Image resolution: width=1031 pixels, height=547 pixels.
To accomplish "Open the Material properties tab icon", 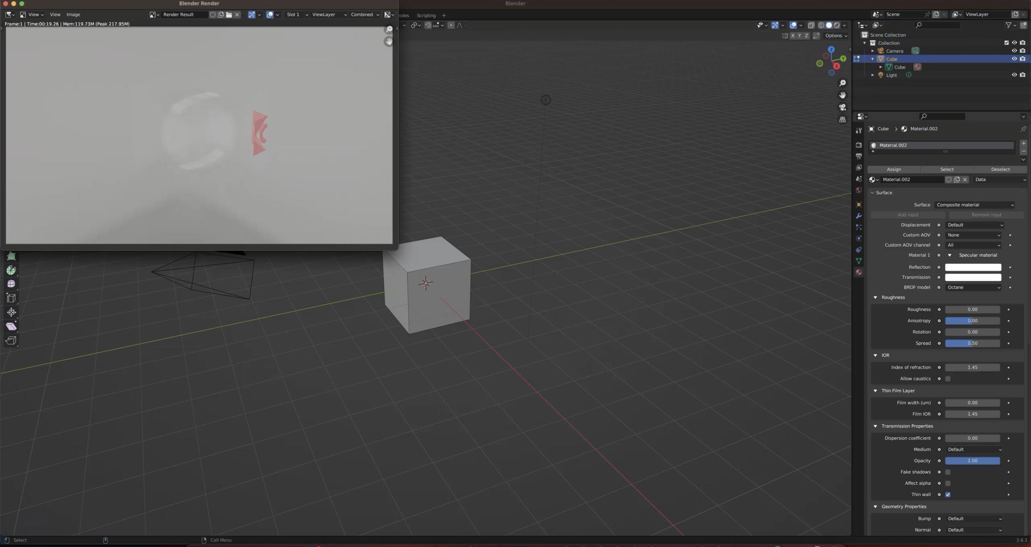I will tap(859, 272).
